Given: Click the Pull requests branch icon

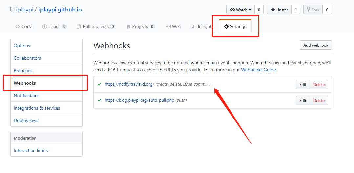Looking at the screenshot, I should coord(79,27).
